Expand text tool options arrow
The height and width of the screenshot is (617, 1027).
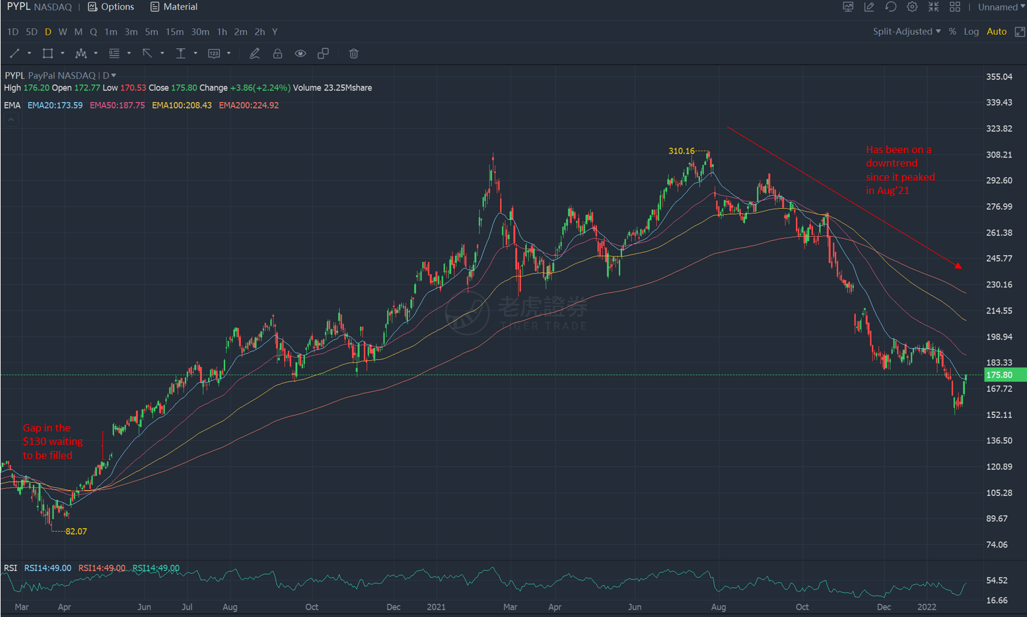196,54
